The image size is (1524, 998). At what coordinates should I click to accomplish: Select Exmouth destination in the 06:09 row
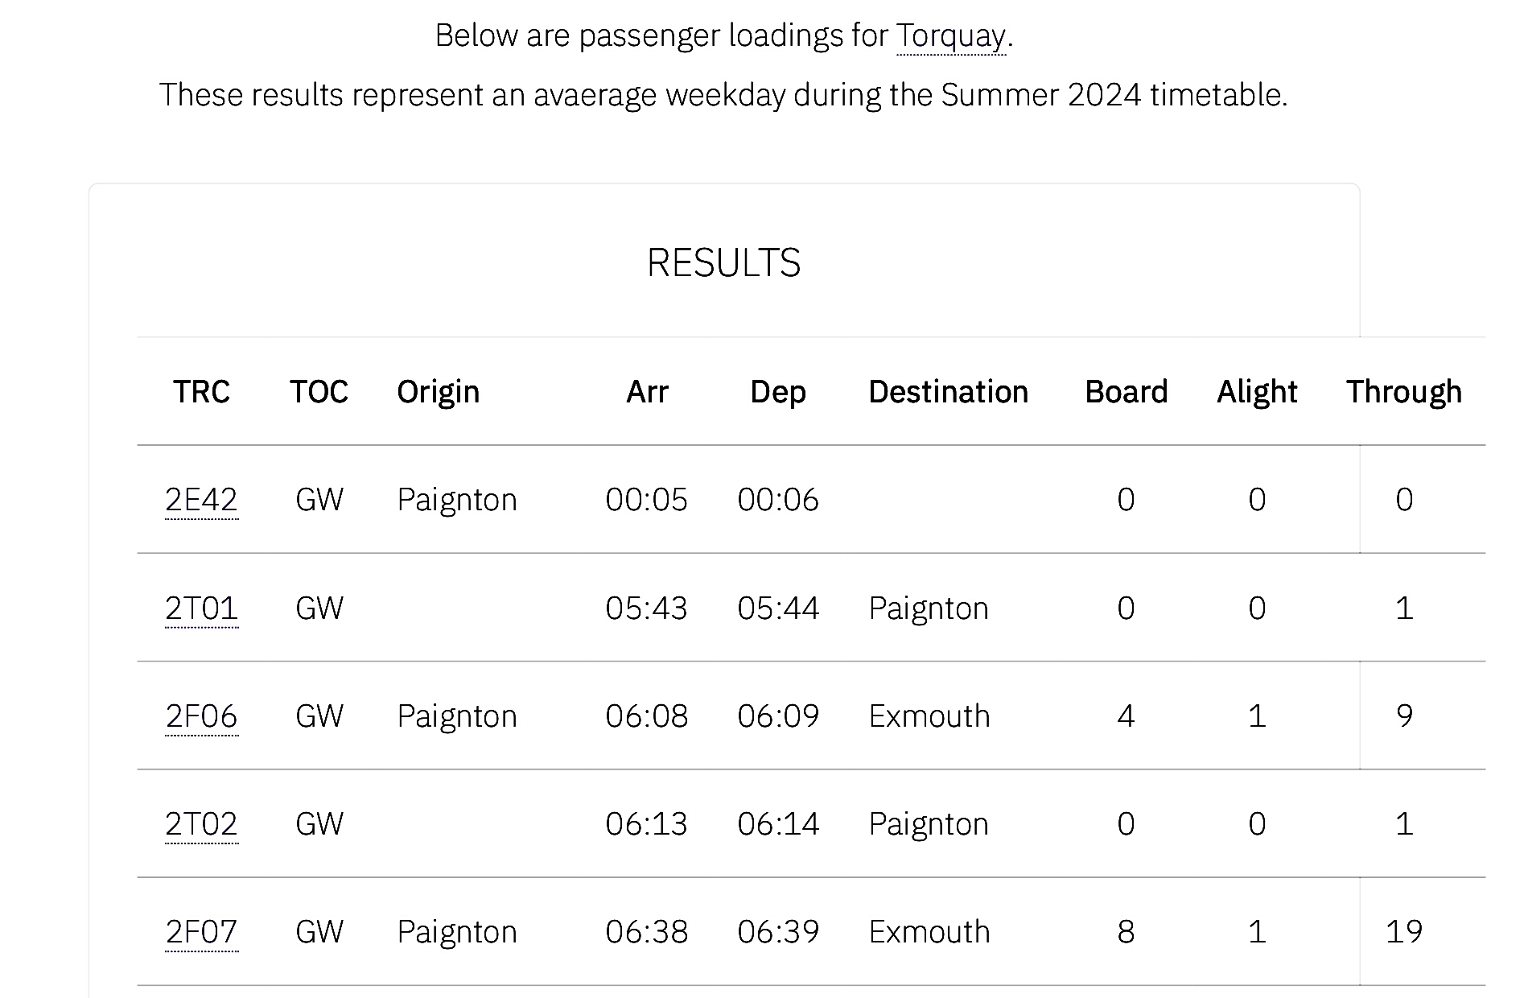click(929, 716)
